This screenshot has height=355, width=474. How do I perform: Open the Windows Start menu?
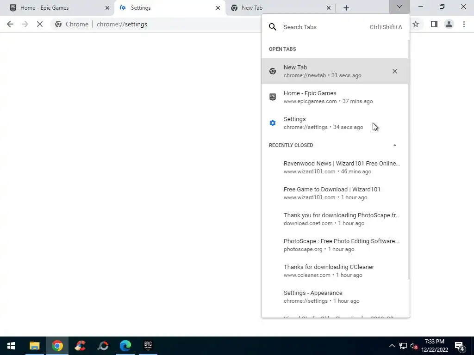11,346
